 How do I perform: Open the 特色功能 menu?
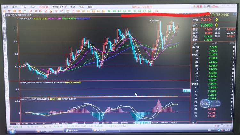click(x=44, y=7)
